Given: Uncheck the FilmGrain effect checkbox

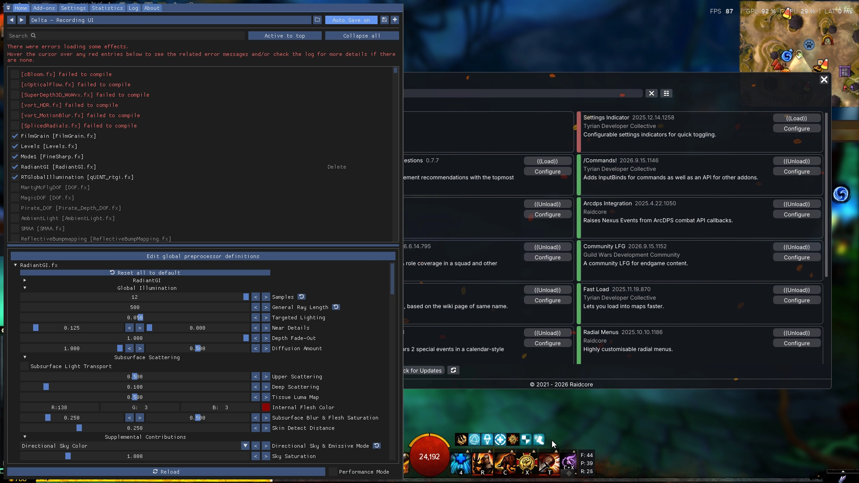Looking at the screenshot, I should pyautogui.click(x=15, y=136).
